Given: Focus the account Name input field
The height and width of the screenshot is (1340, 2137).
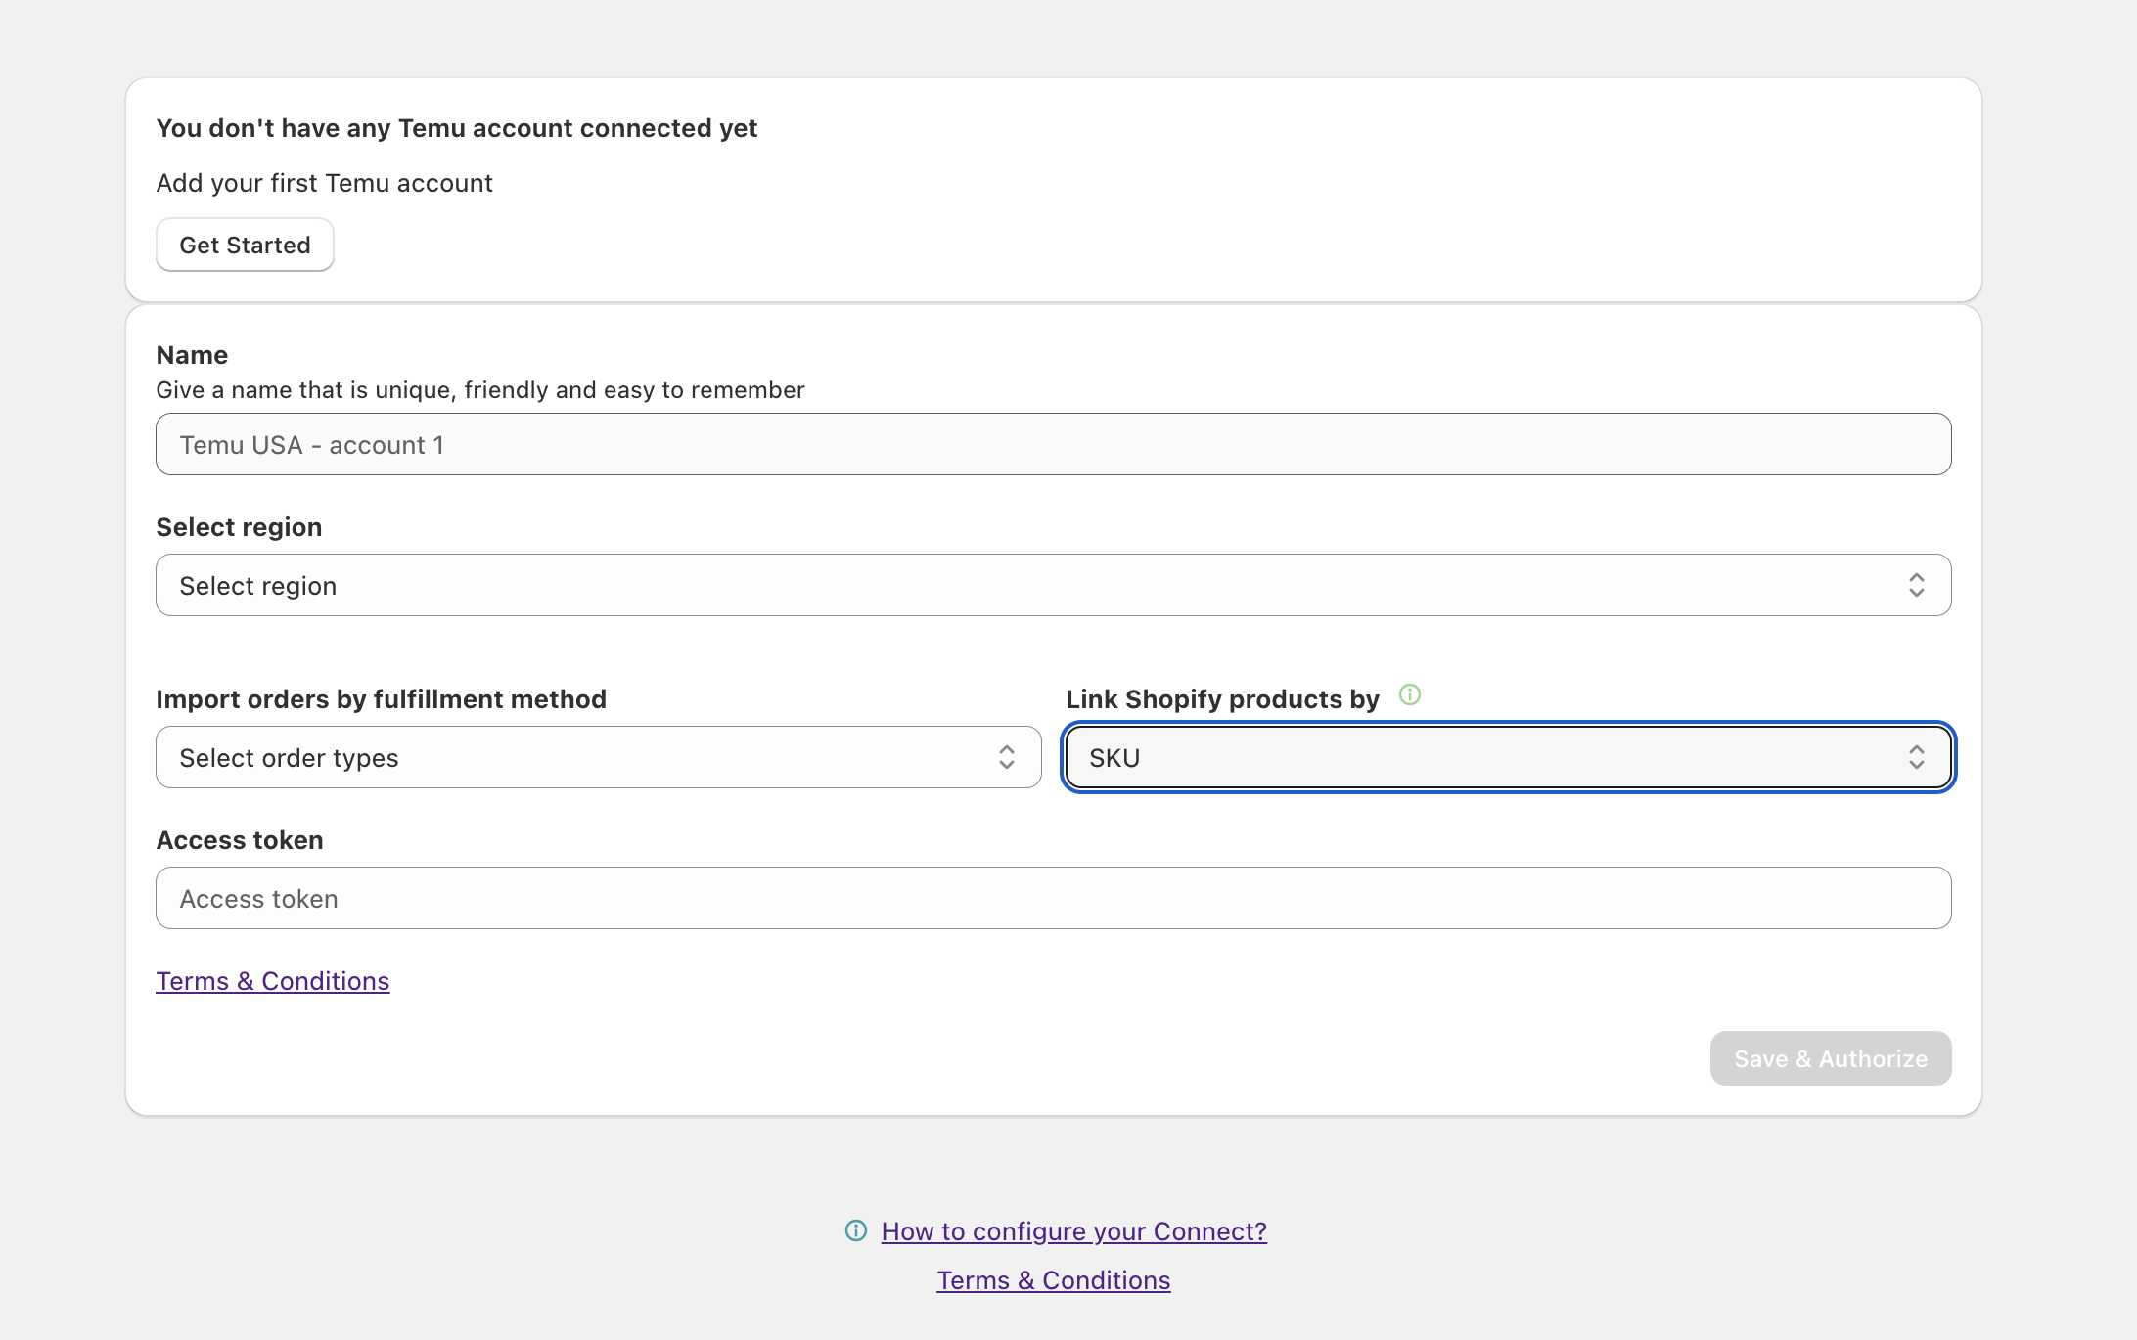Looking at the screenshot, I should pos(1053,445).
